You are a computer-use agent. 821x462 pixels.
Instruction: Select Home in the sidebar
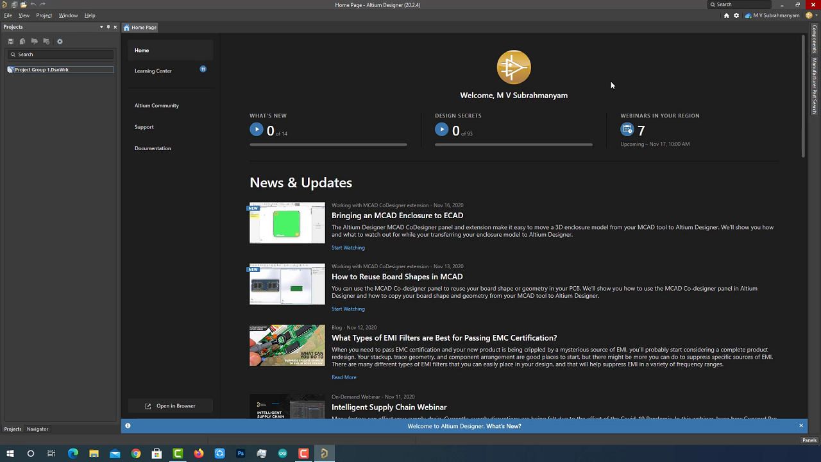[171, 50]
